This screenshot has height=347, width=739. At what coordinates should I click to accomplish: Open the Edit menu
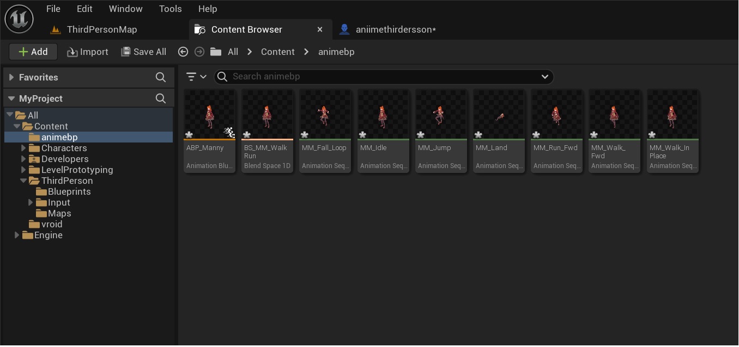point(84,9)
